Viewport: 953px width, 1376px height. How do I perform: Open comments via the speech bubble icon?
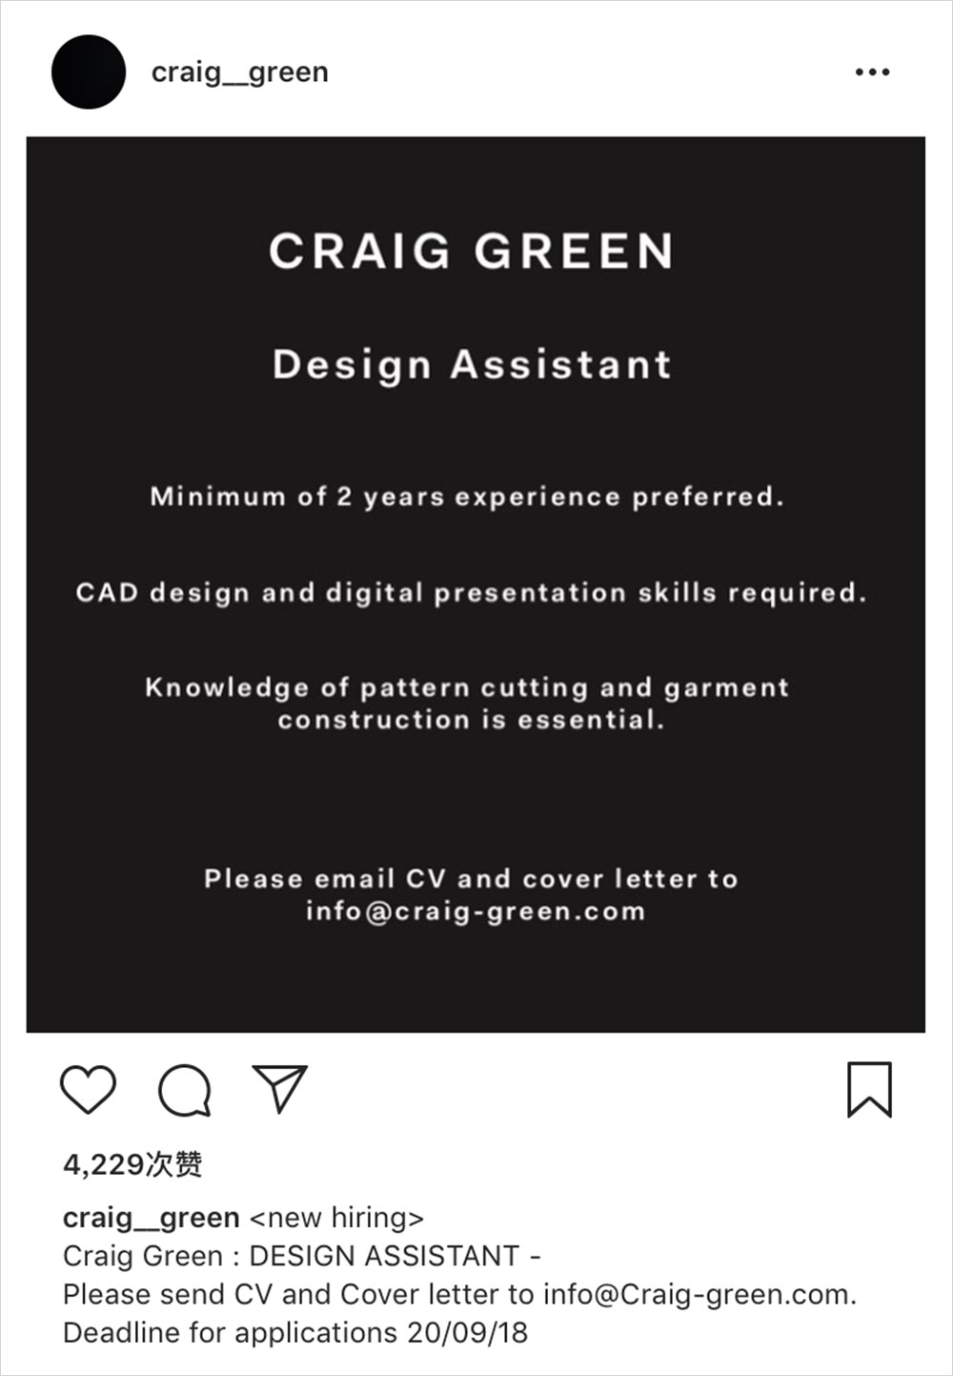(184, 1090)
